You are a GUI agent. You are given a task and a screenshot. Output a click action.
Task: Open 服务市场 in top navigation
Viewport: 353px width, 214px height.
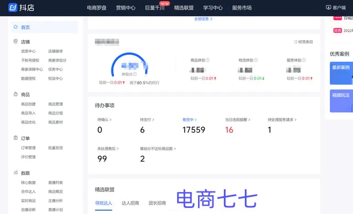tap(242, 8)
